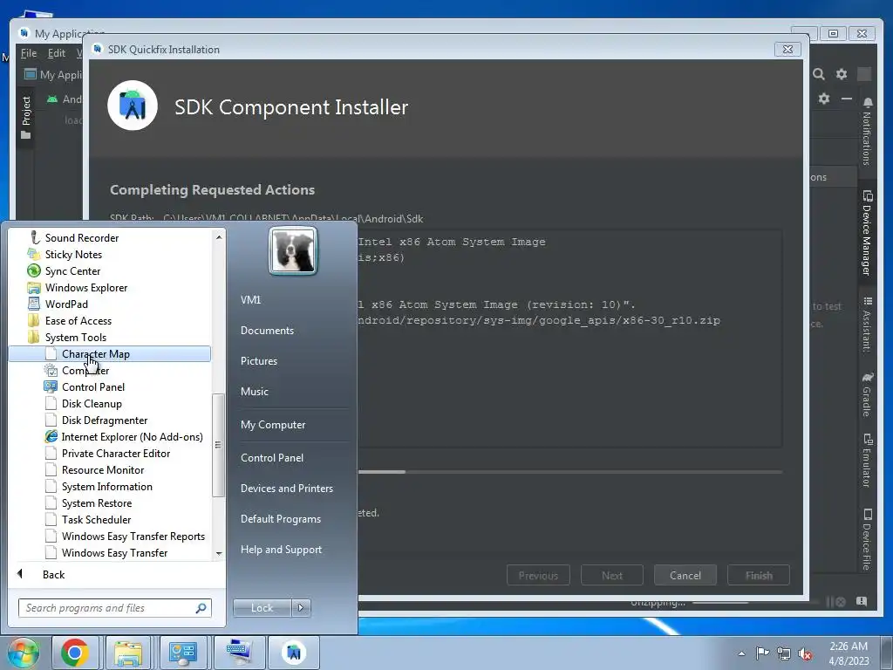This screenshot has height=670, width=893.
Task: Open Windows Easy Transfer Reports
Action: pos(133,536)
